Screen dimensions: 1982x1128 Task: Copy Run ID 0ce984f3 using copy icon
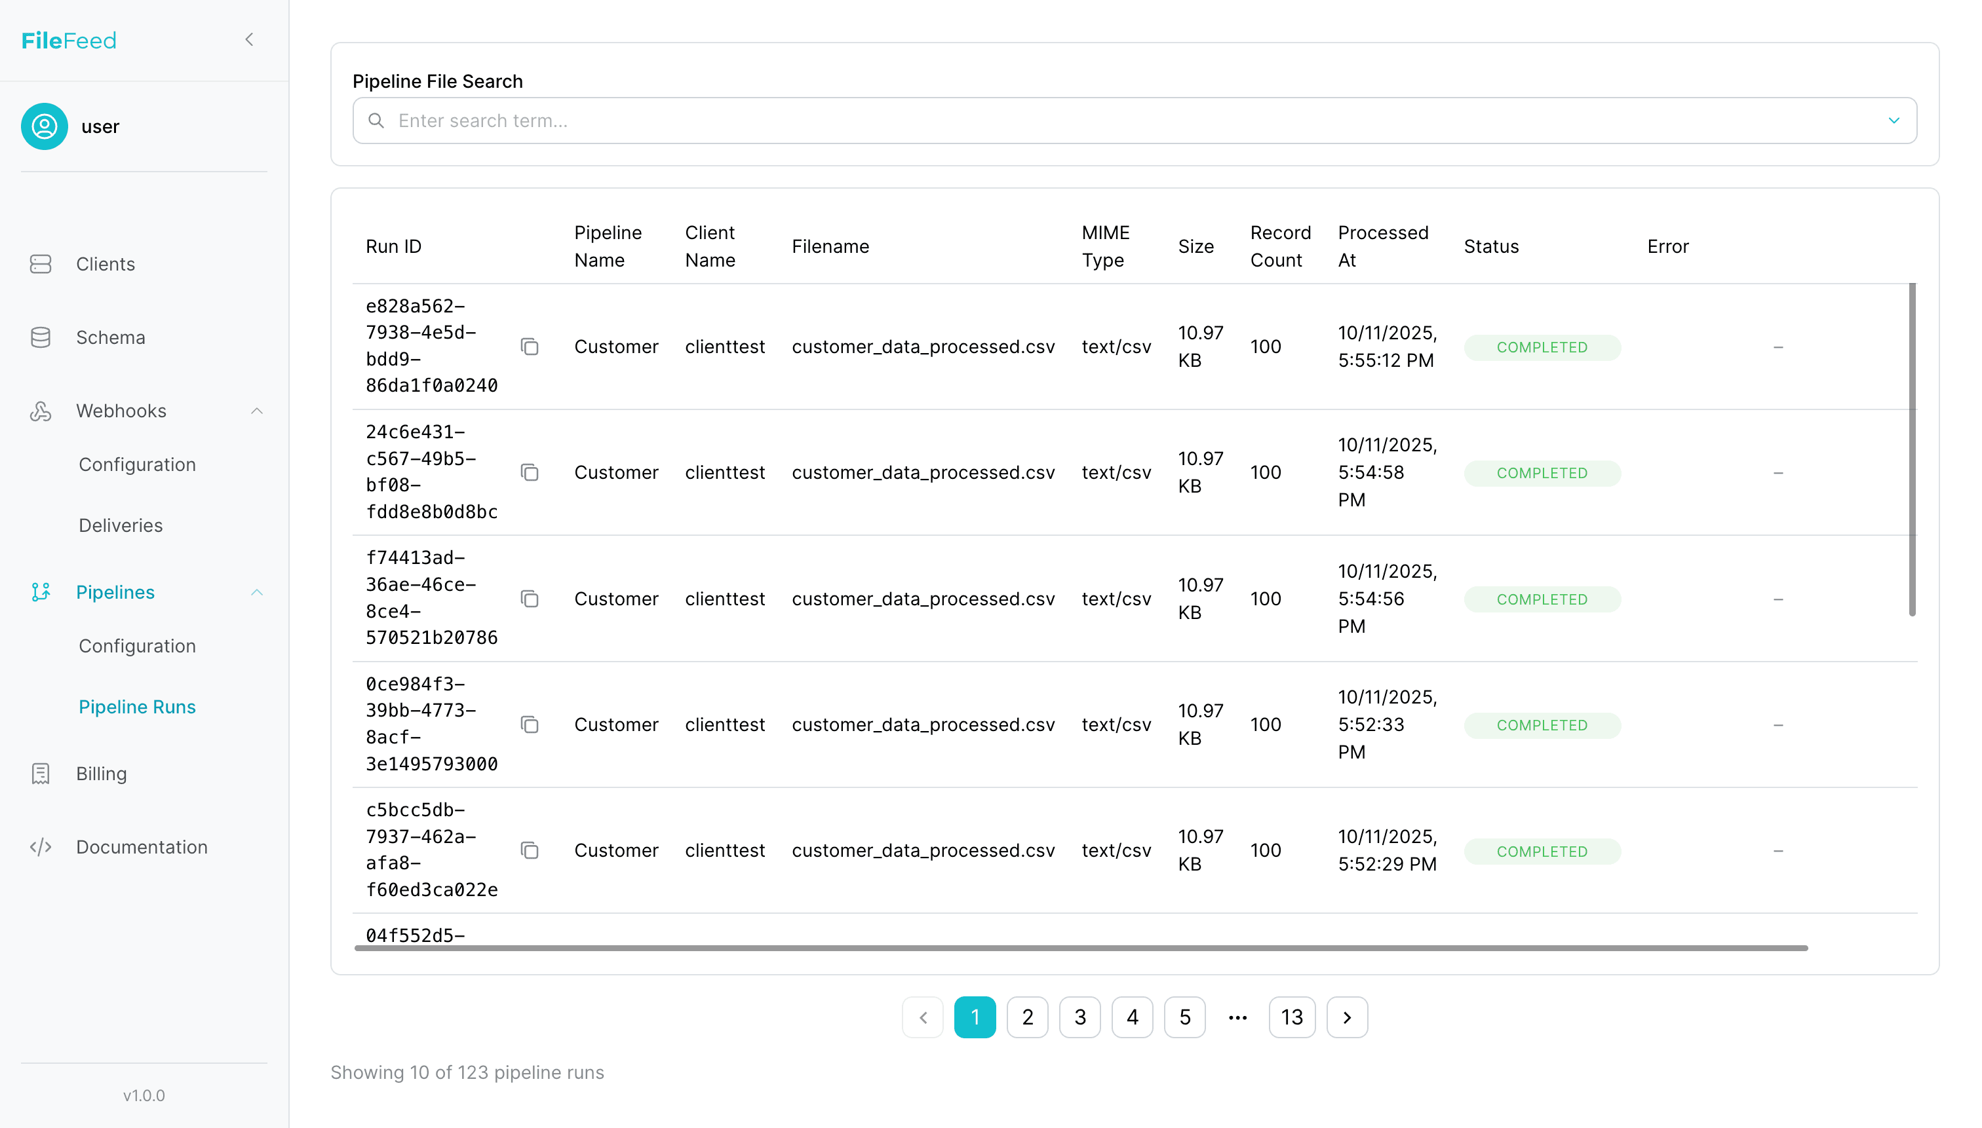530,724
